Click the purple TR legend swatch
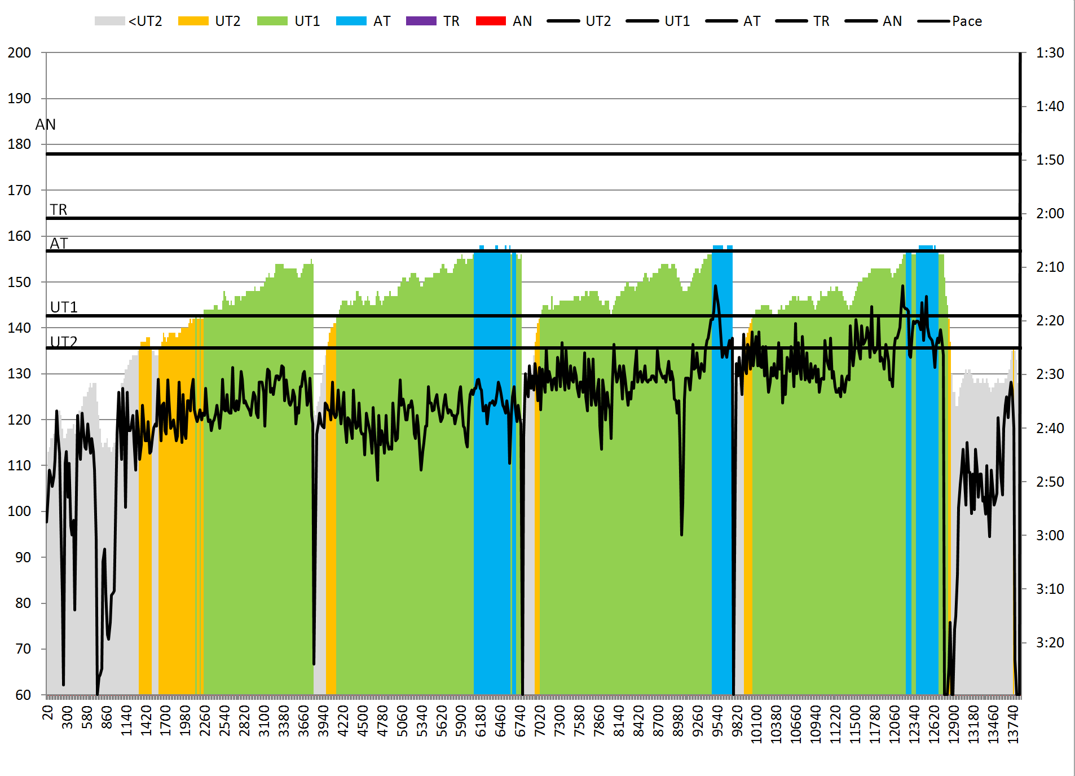 pyautogui.click(x=421, y=21)
